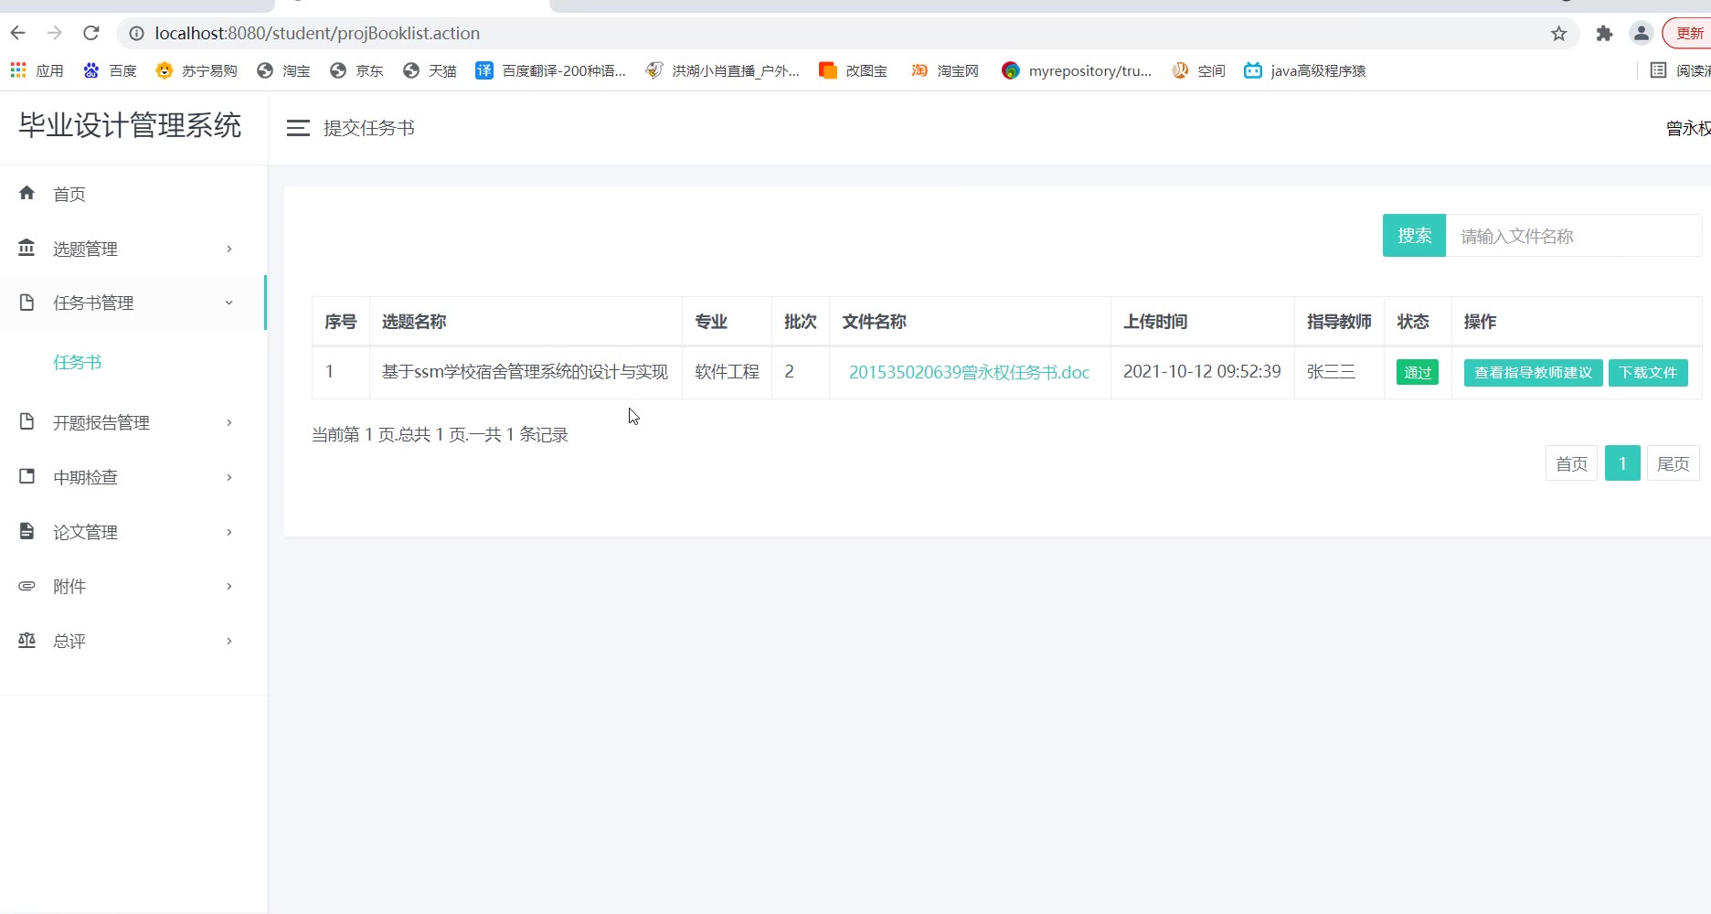Open the 百度翻译 bookmark

pos(550,70)
